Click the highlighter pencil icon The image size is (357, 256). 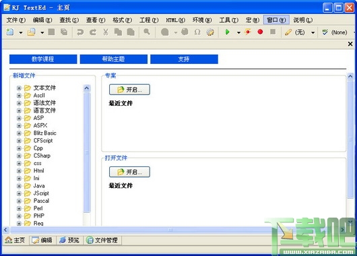click(288, 32)
